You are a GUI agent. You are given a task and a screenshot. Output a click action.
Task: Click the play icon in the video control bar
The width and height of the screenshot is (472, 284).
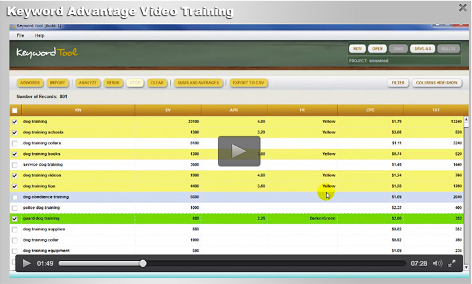(x=27, y=263)
